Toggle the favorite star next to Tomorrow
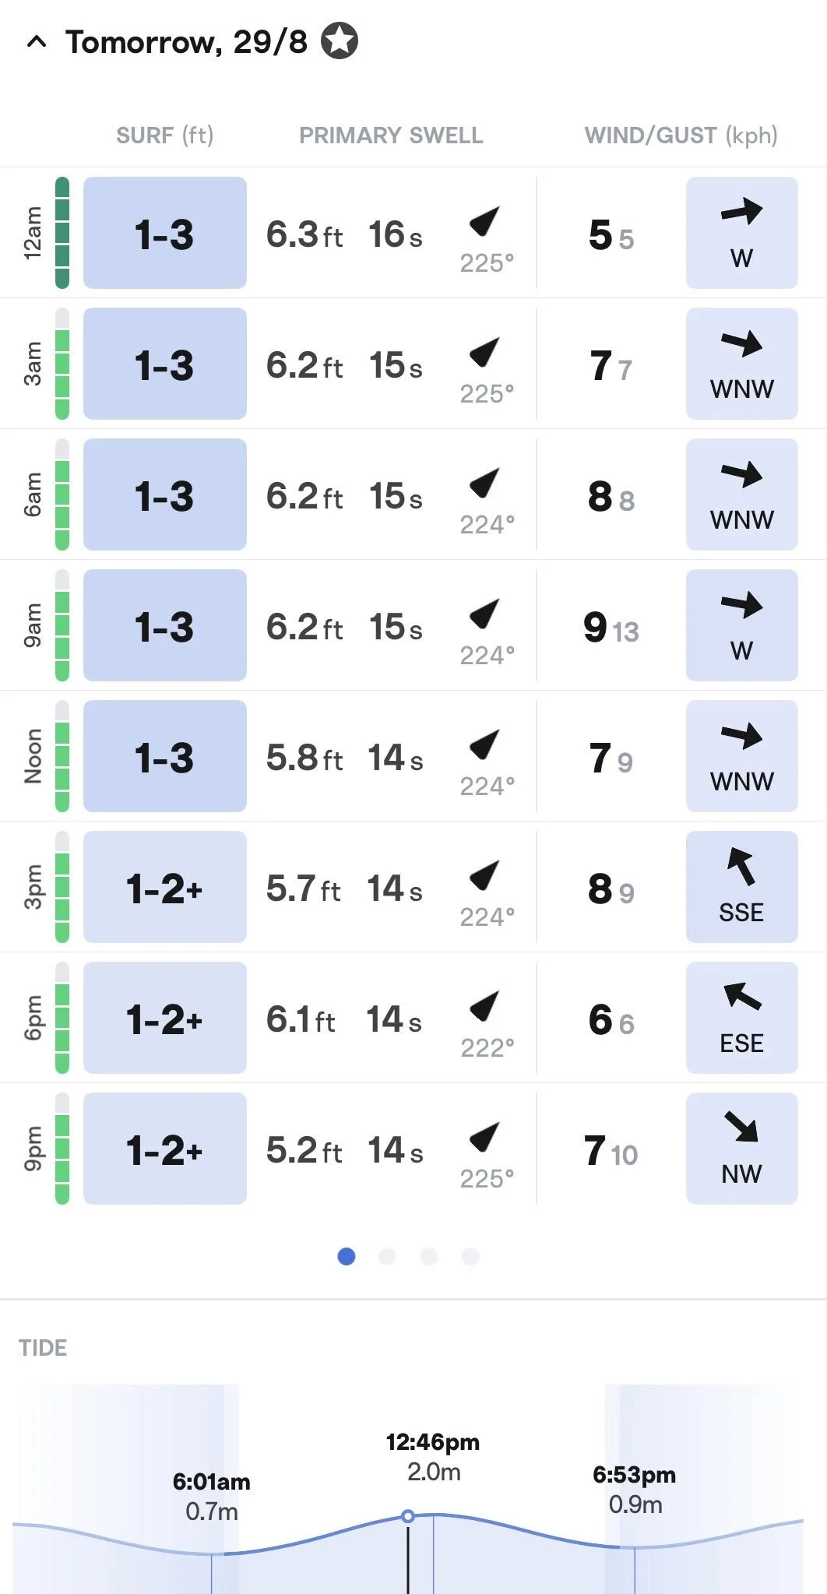 click(x=340, y=41)
